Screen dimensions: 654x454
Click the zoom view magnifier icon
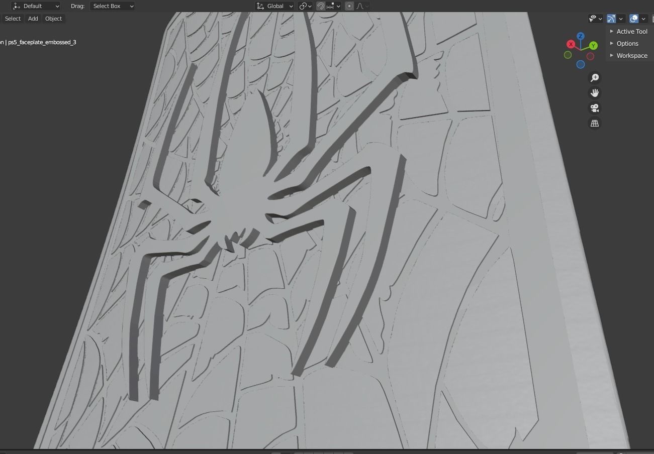pyautogui.click(x=595, y=77)
